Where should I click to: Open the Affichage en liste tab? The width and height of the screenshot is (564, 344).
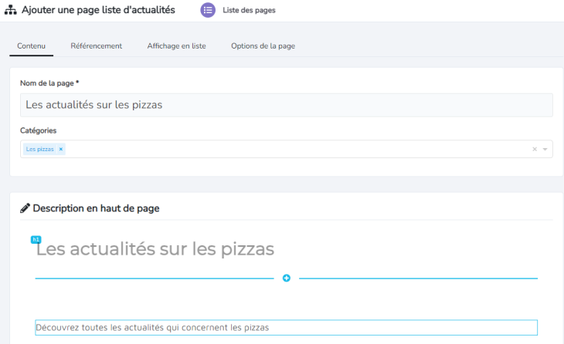(176, 46)
